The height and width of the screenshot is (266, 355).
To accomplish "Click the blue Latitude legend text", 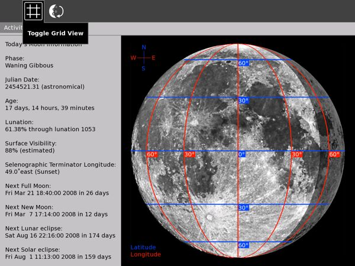I will tap(143, 247).
